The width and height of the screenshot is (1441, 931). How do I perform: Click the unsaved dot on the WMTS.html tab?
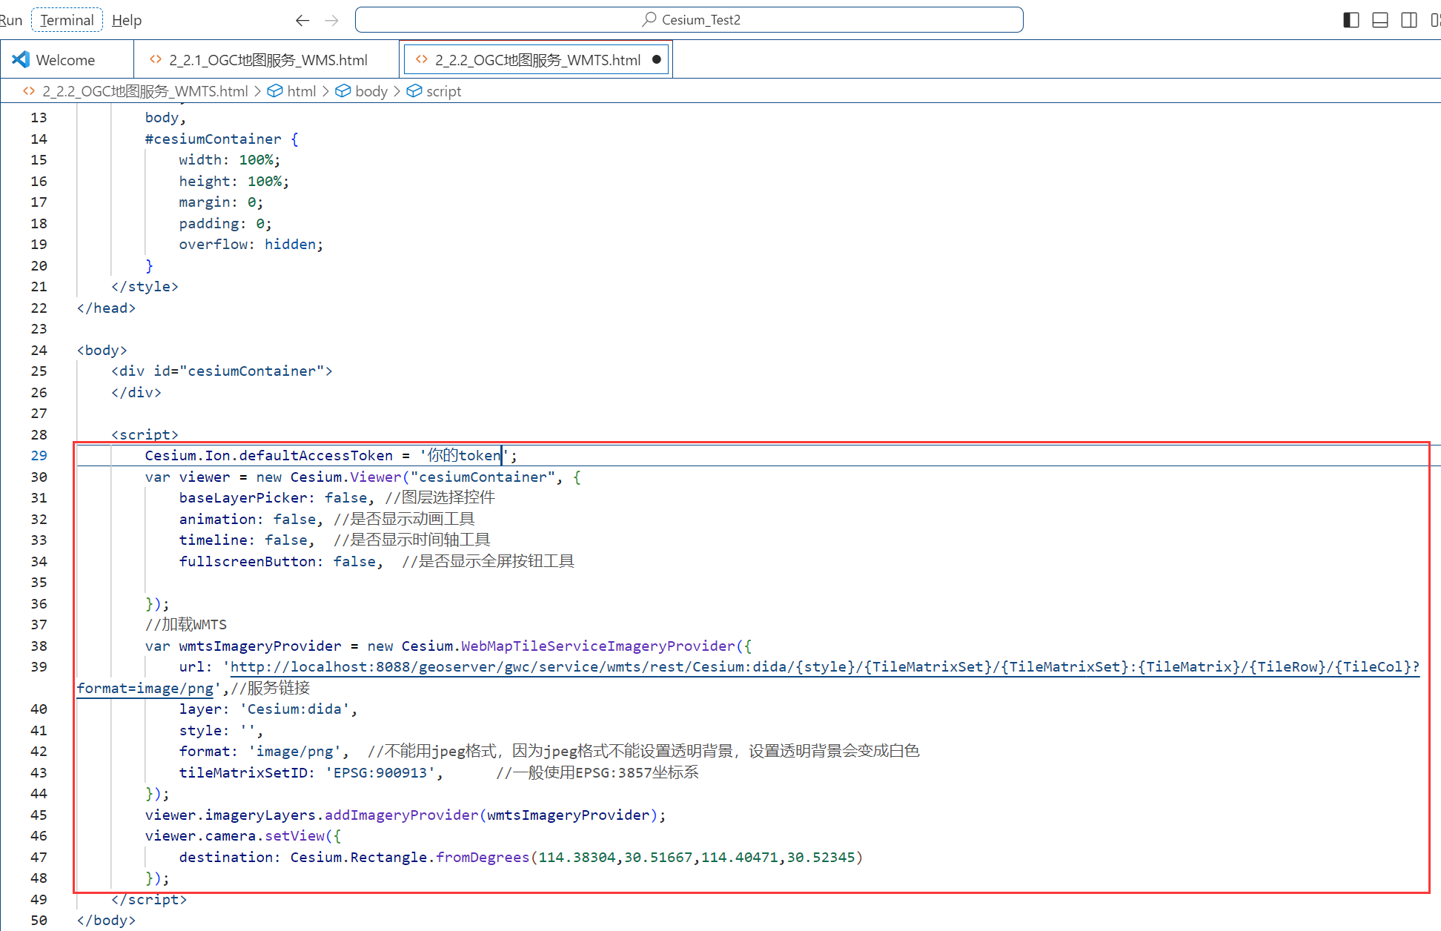click(656, 59)
